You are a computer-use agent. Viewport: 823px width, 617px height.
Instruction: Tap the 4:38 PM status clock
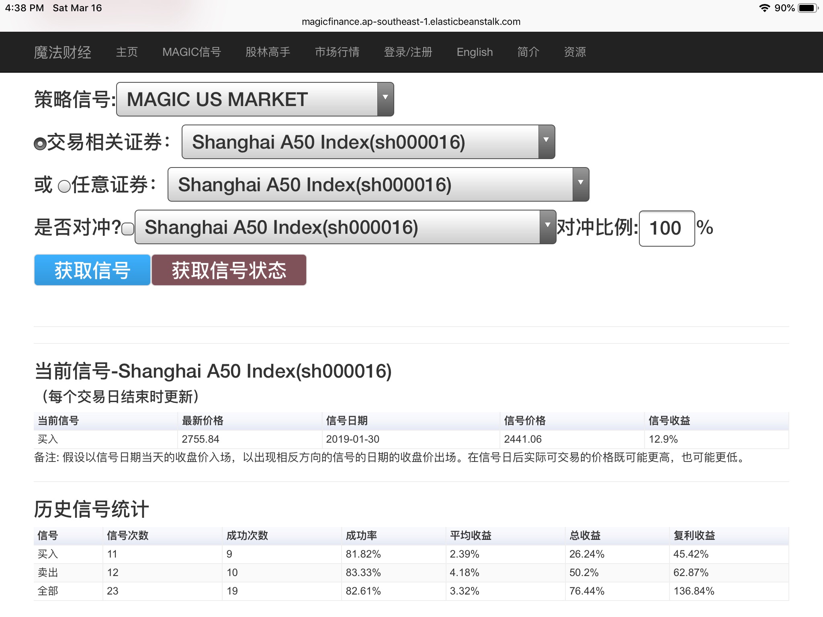pos(25,8)
